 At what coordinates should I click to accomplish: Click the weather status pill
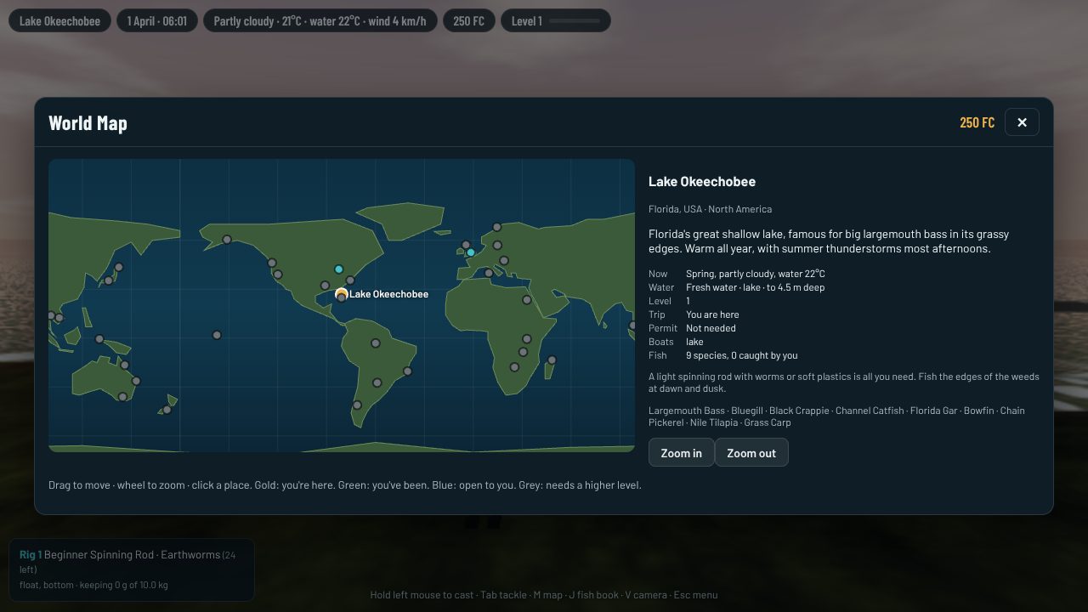click(320, 20)
